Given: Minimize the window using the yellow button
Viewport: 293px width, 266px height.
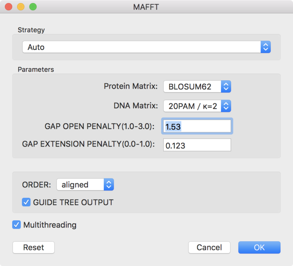Looking at the screenshot, I should (x=21, y=7).
